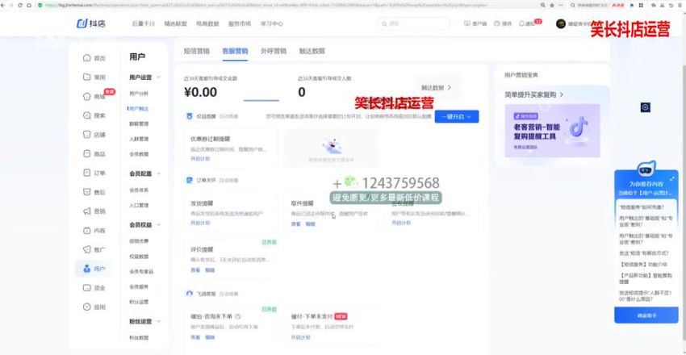The width and height of the screenshot is (686, 355).
Task: Click the header search input field
Action: pyautogui.click(x=413, y=23)
